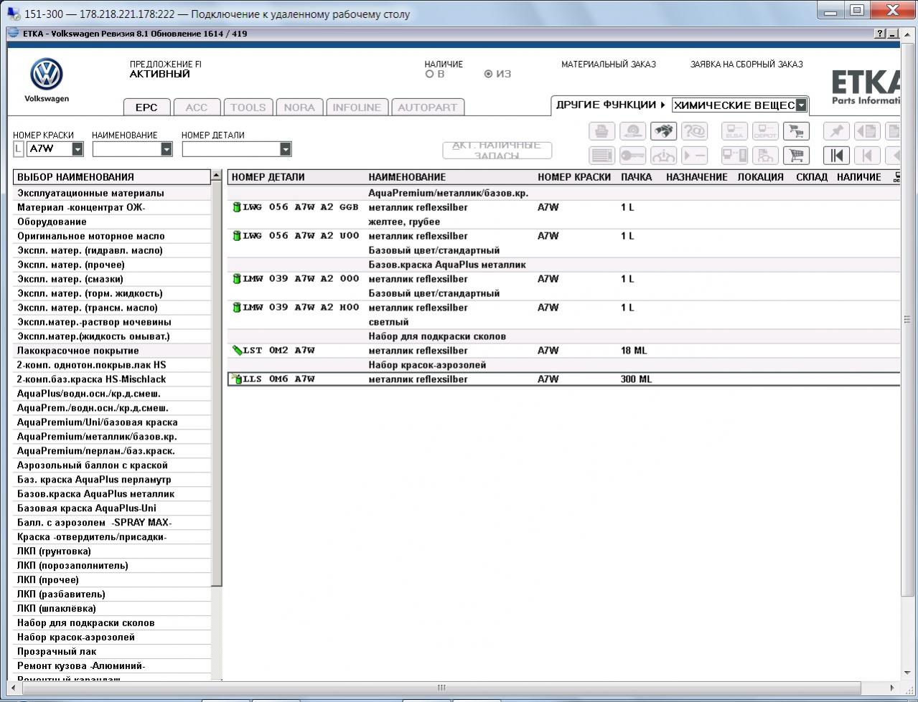Switch to the NORA tab
918x702 pixels.
(299, 107)
